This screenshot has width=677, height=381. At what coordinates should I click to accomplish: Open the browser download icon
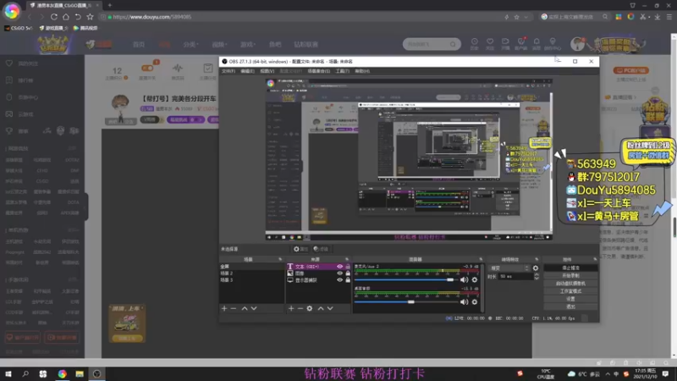(x=658, y=17)
